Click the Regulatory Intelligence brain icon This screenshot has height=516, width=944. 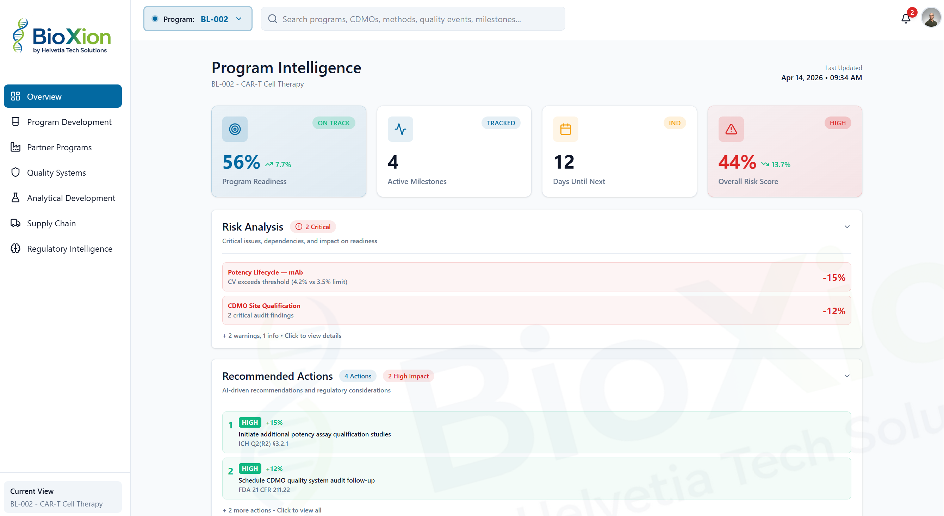[15, 248]
